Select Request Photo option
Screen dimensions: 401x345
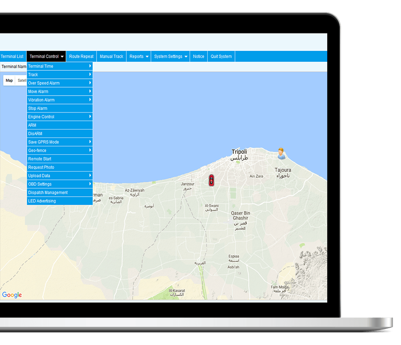pos(60,167)
